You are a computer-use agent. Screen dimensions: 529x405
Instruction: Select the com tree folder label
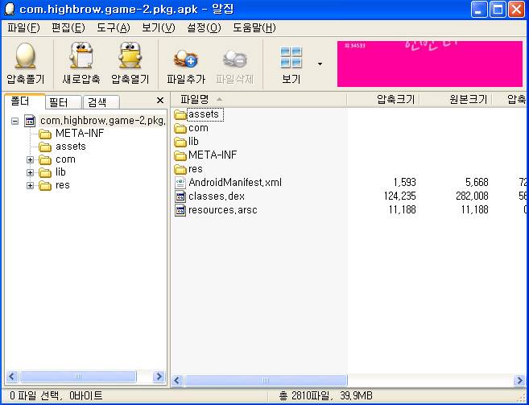[x=65, y=159]
